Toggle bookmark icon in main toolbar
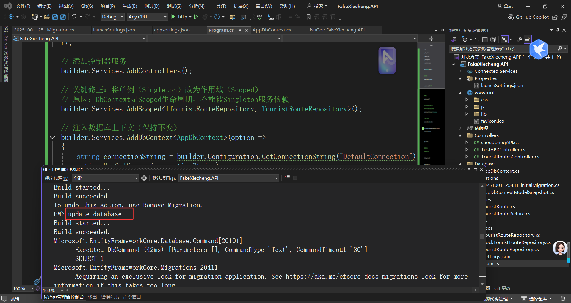The width and height of the screenshot is (571, 303). point(309,17)
